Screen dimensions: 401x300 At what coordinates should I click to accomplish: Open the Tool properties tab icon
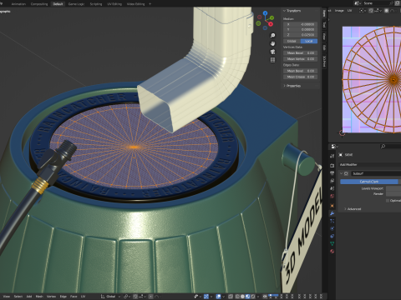[332, 157]
